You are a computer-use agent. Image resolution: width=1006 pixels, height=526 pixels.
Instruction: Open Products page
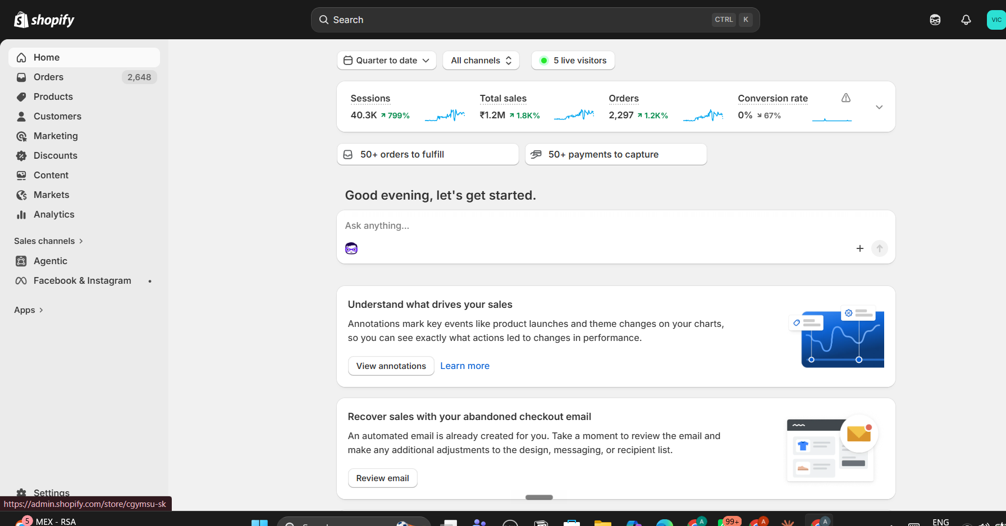[x=84, y=96]
